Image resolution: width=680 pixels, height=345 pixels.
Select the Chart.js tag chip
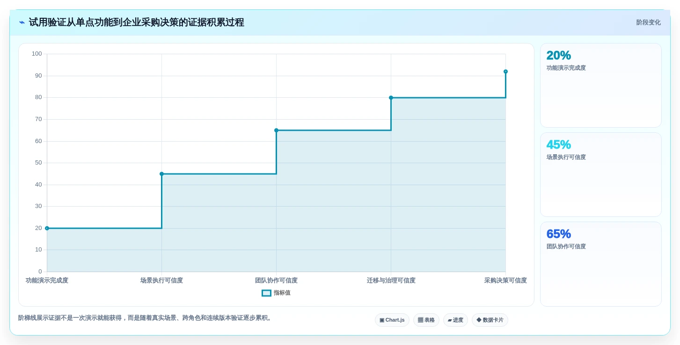pos(392,320)
